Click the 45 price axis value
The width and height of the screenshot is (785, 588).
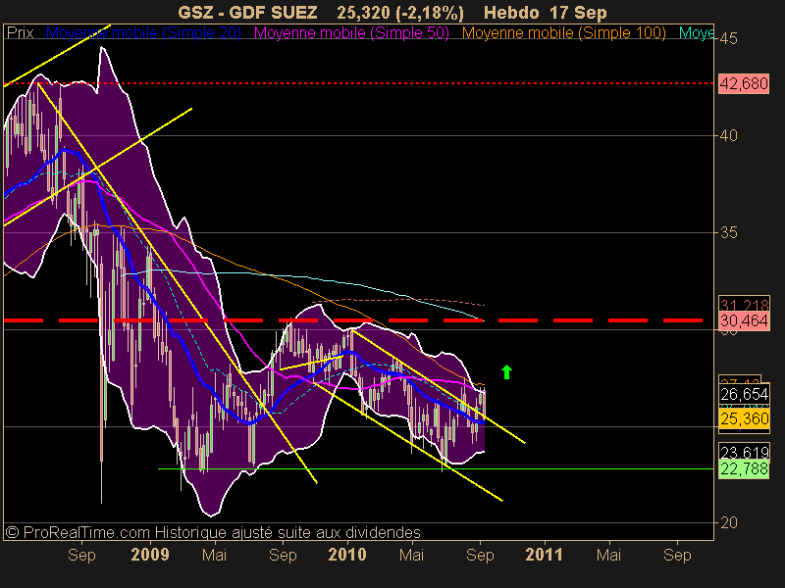pyautogui.click(x=729, y=38)
